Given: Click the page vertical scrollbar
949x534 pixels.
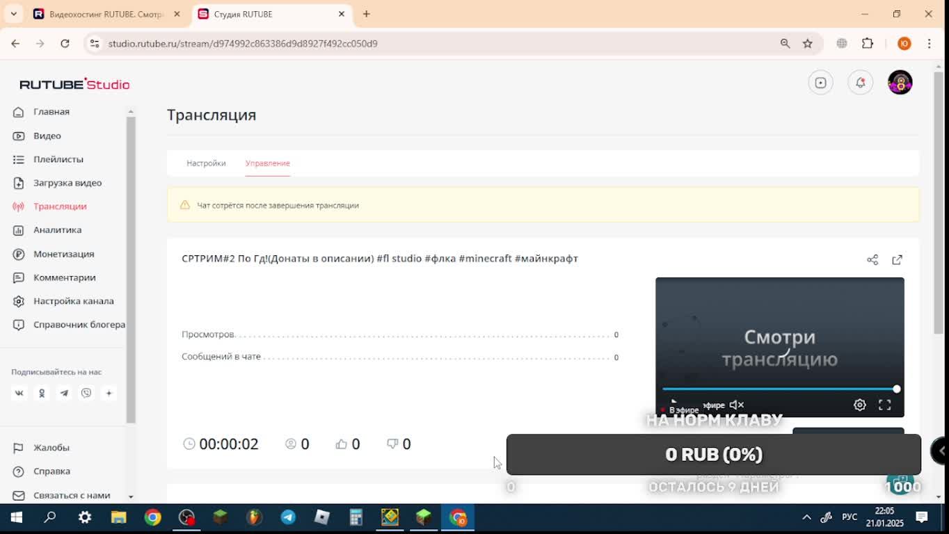Looking at the screenshot, I should [939, 202].
